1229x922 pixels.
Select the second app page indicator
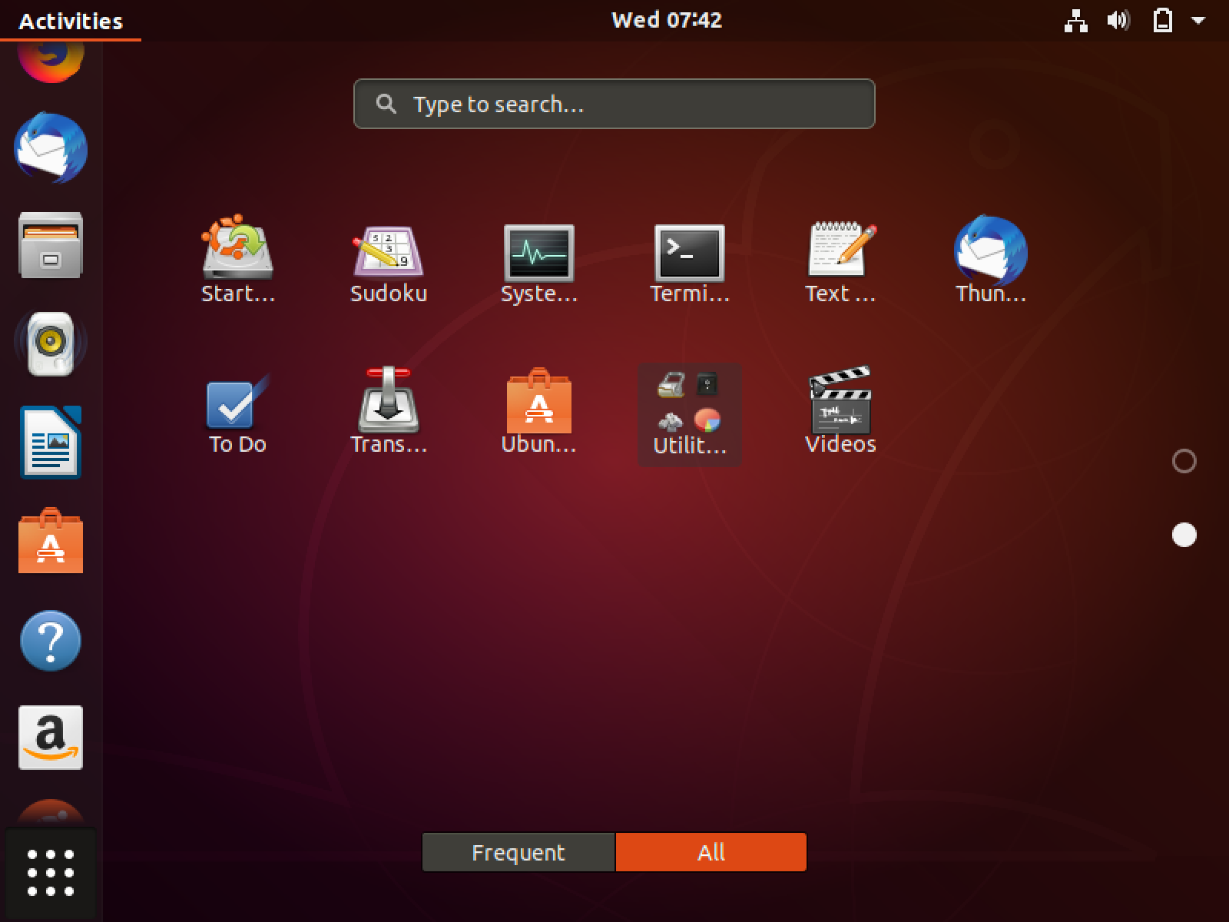pyautogui.click(x=1184, y=535)
